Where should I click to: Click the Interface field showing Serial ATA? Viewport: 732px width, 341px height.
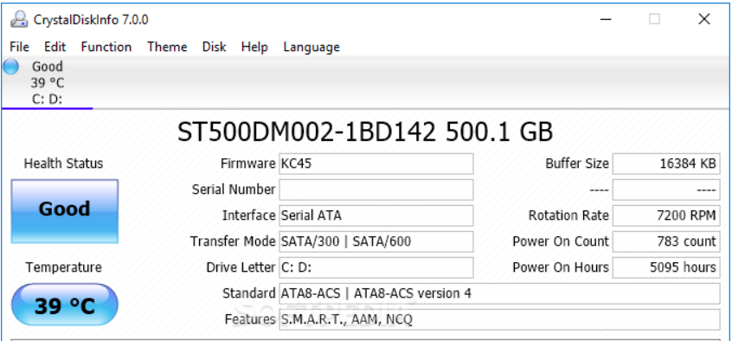[x=376, y=216]
